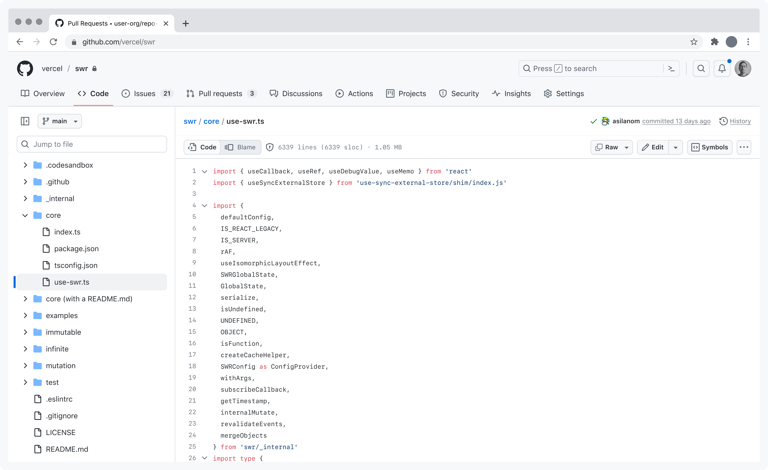Click the green commit status checkmark
The width and height of the screenshot is (768, 470).
point(593,121)
